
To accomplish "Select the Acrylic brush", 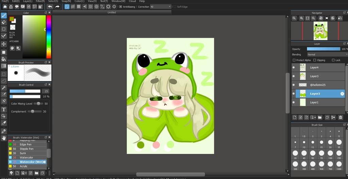I will tap(27, 166).
